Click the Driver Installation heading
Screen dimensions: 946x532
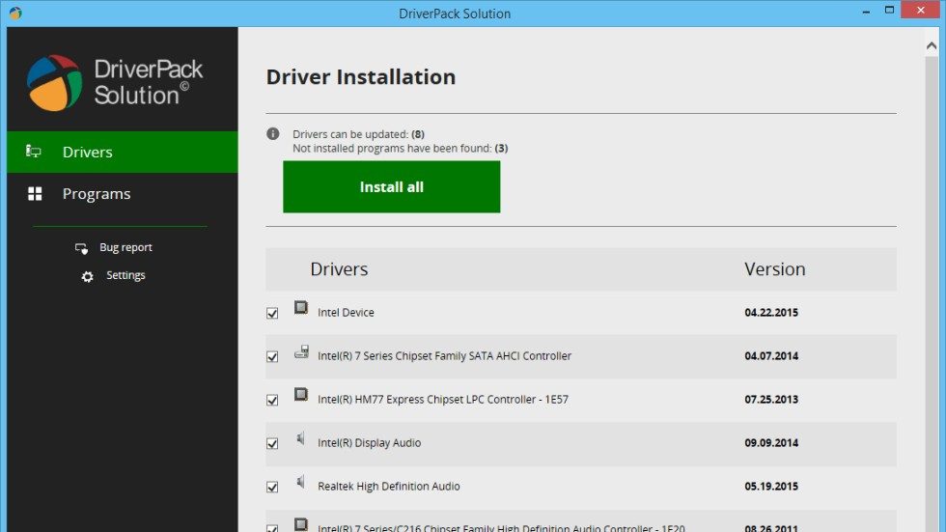click(361, 77)
